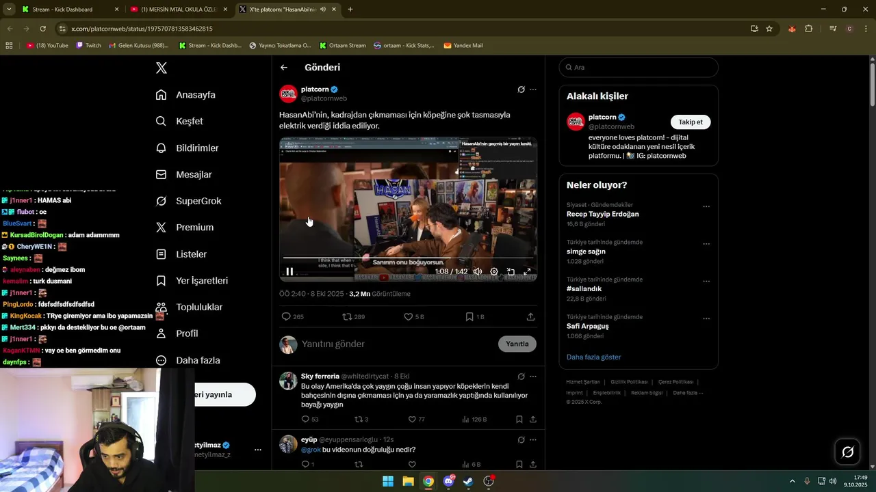
Task: Bookmark this page with star icon
Action: pos(769,29)
